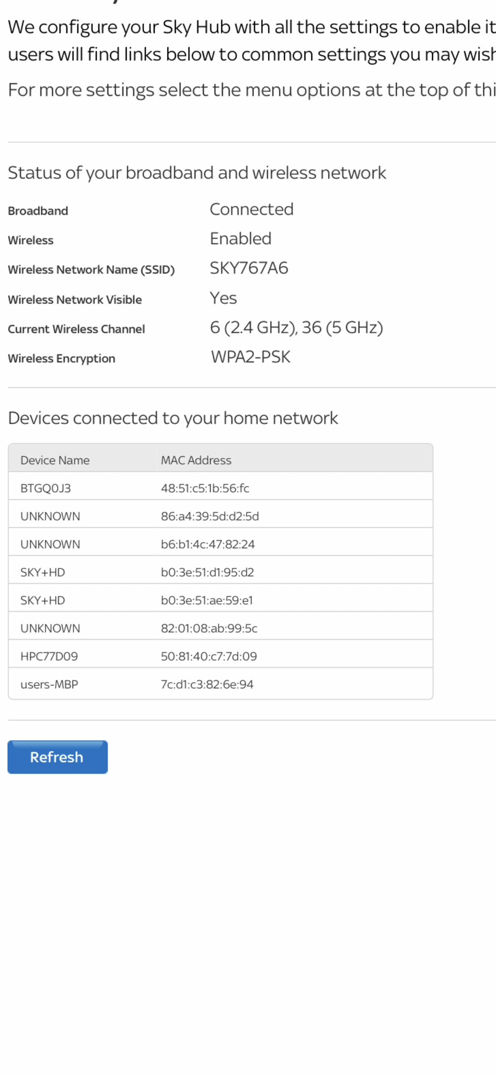Image resolution: width=496 pixels, height=1075 pixels.
Task: Select MAC address 48:51:c5:1b:56:fc
Action: [x=205, y=488]
